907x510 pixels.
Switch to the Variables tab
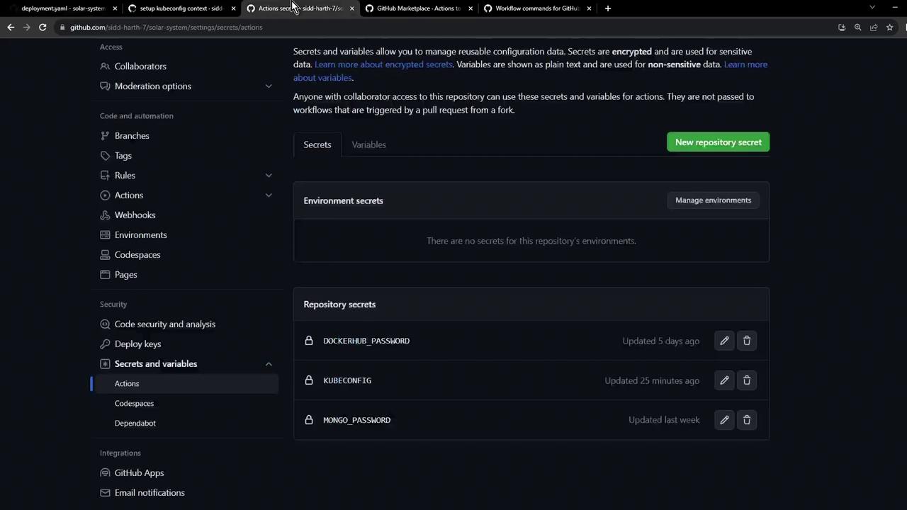[x=369, y=144]
